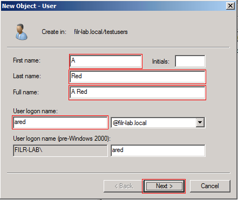Click the pre-Windows 2000 logon name field
The width and height of the screenshot is (238, 200).
[158, 150]
